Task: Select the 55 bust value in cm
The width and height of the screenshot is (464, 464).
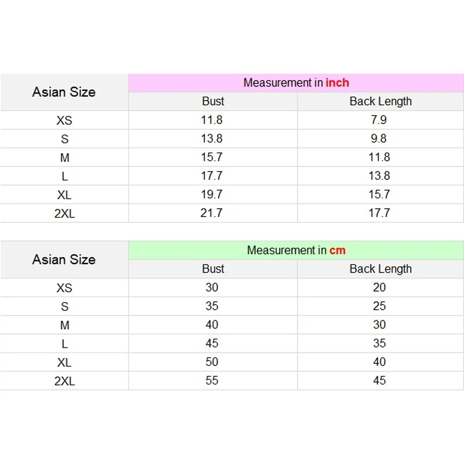Action: coord(212,380)
